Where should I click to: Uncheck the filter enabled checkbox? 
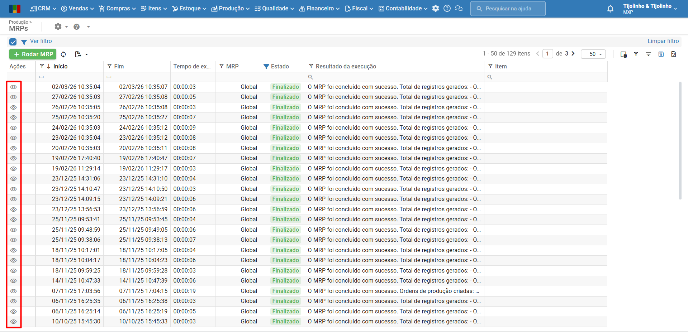[13, 42]
